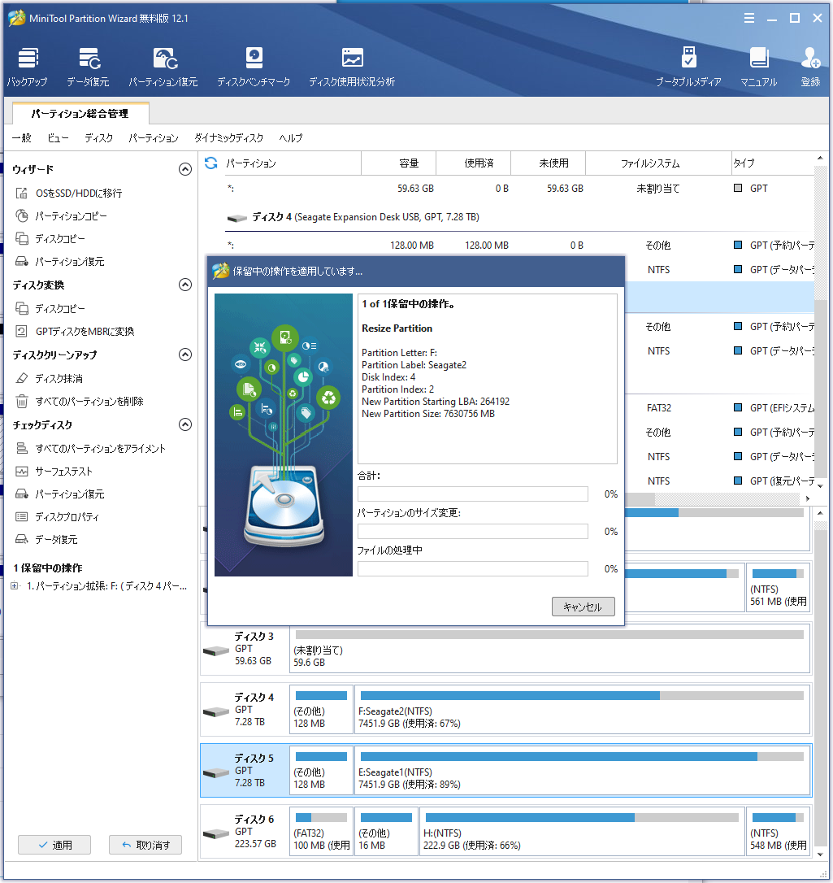Select GPTディスクをMBRに変換
The width and height of the screenshot is (833, 883).
tap(75, 331)
